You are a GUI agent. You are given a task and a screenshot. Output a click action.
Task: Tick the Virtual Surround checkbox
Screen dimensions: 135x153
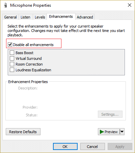coord(12,58)
